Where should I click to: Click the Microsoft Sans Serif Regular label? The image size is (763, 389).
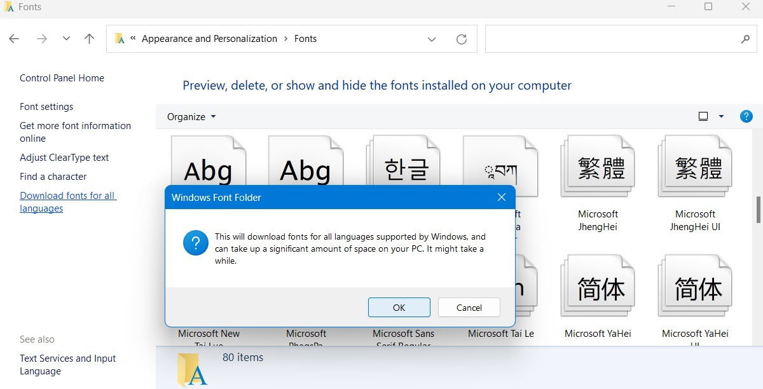(403, 339)
